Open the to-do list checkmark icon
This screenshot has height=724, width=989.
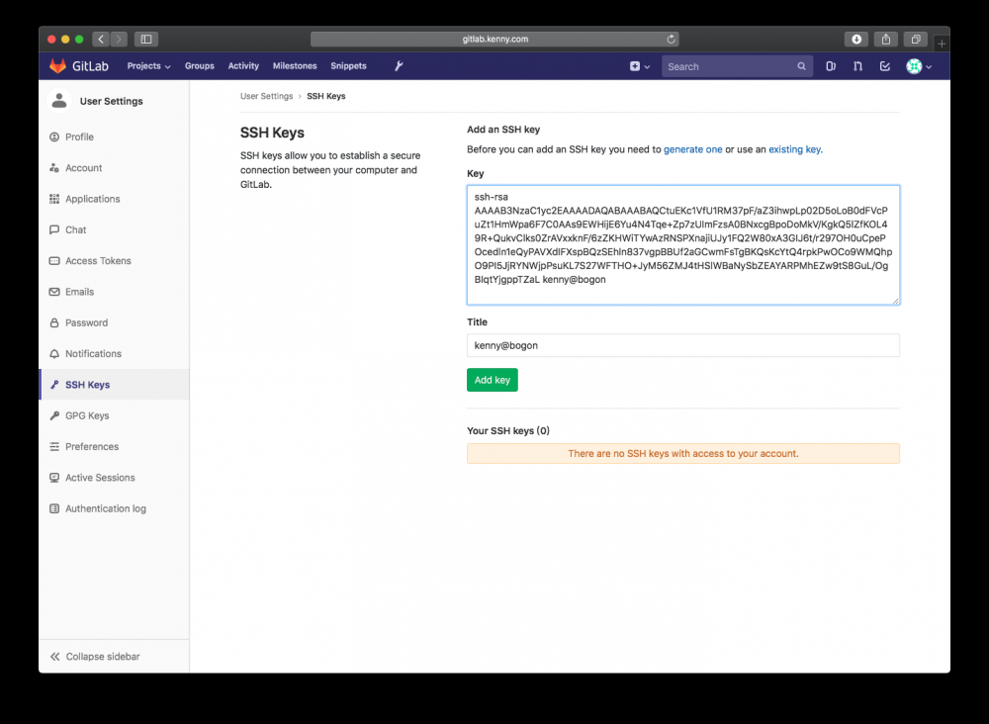click(x=884, y=66)
